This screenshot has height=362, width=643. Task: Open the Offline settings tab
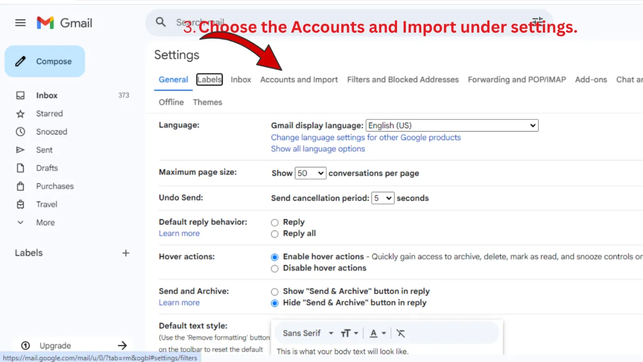(171, 102)
